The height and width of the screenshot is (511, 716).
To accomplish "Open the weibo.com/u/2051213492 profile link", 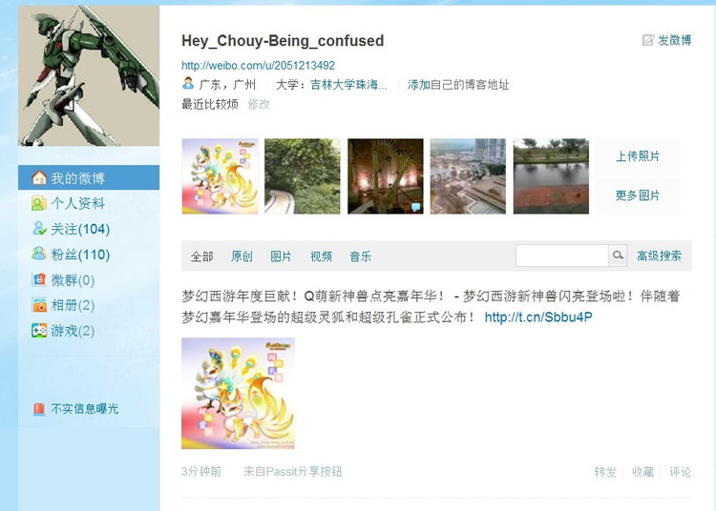I will click(258, 65).
